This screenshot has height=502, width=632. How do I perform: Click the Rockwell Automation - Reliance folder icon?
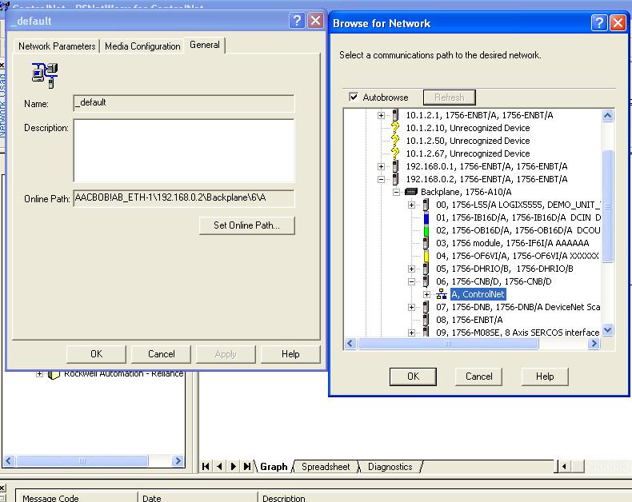click(54, 375)
